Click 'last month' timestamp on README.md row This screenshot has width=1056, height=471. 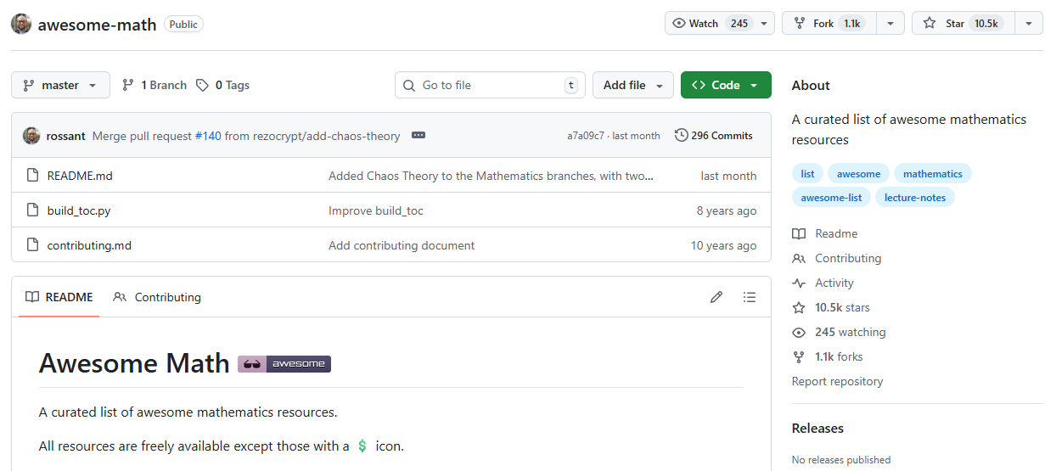click(728, 176)
